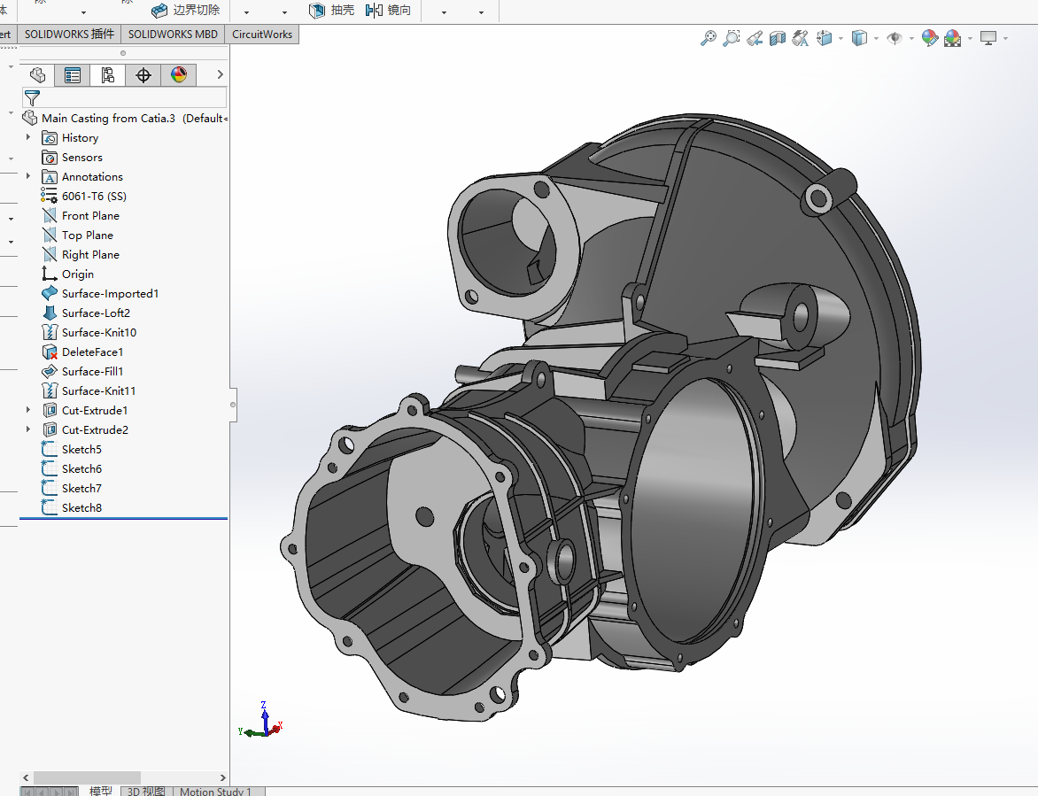This screenshot has width=1038, height=796.
Task: Open the DisplayManager color ball tab
Action: 179,75
